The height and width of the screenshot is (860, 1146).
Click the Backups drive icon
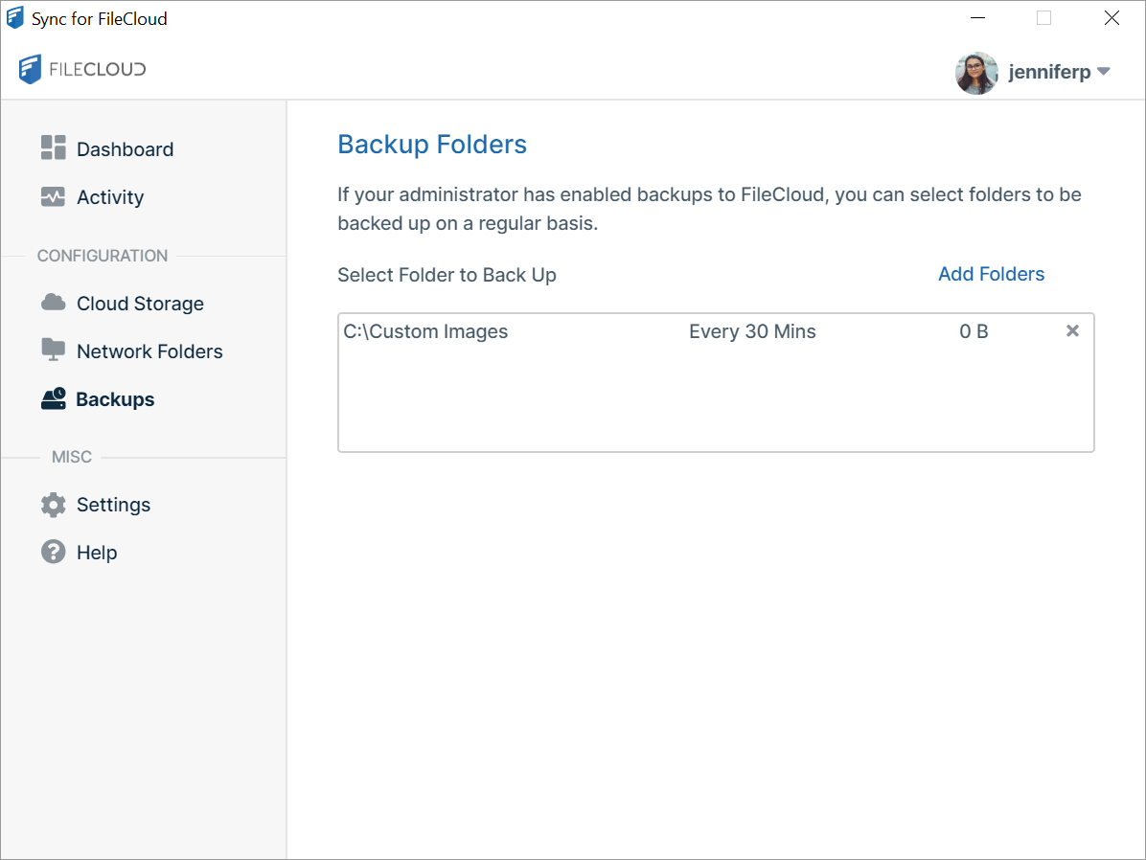tap(53, 398)
